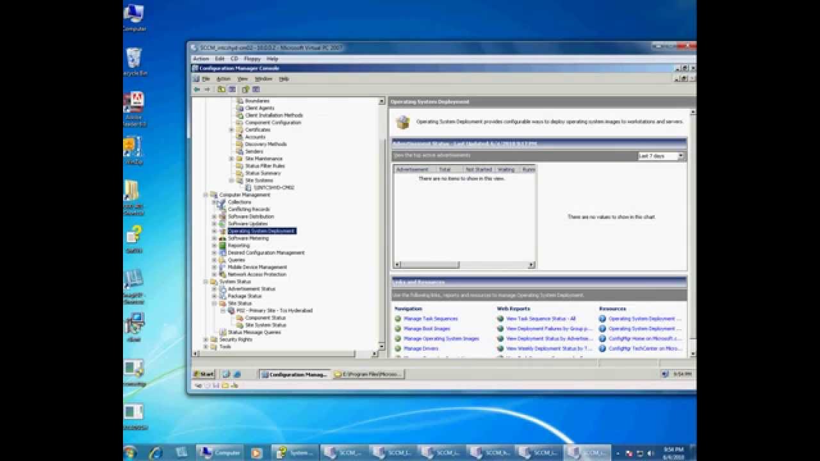
Task: Collapse the Computer Management node
Action: point(206,195)
